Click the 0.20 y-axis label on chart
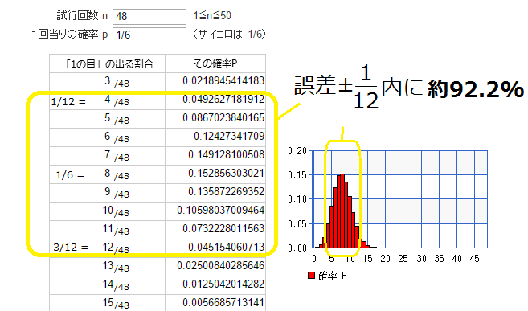The image size is (528, 311). (x=297, y=151)
